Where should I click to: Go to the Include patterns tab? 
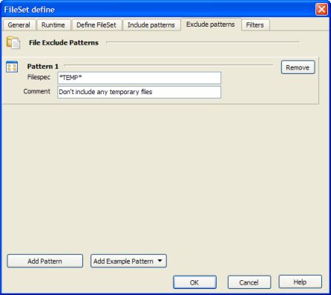click(x=151, y=25)
